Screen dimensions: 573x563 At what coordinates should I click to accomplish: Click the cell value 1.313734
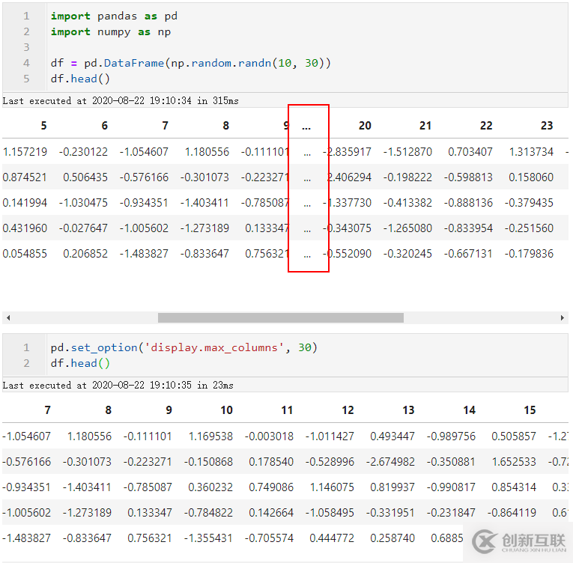pyautogui.click(x=531, y=152)
